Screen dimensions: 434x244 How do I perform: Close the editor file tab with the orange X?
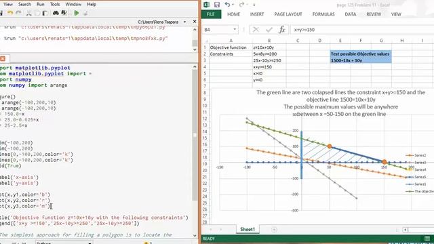click(3, 59)
